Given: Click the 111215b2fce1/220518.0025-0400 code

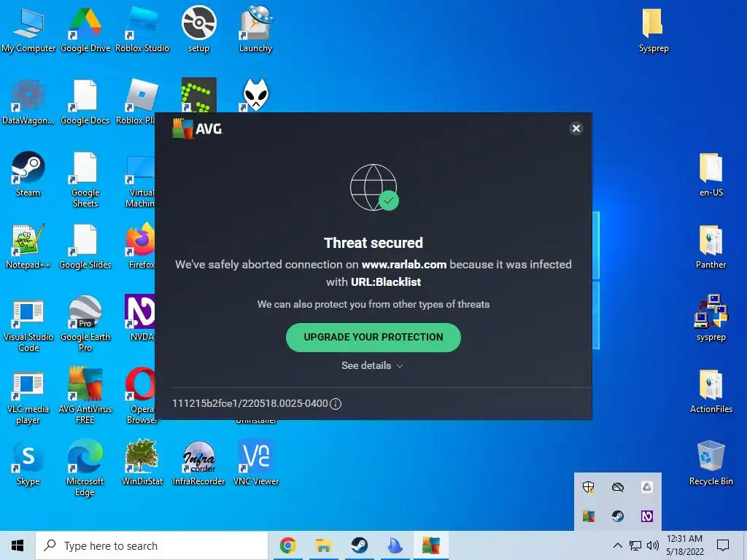Looking at the screenshot, I should [x=250, y=403].
